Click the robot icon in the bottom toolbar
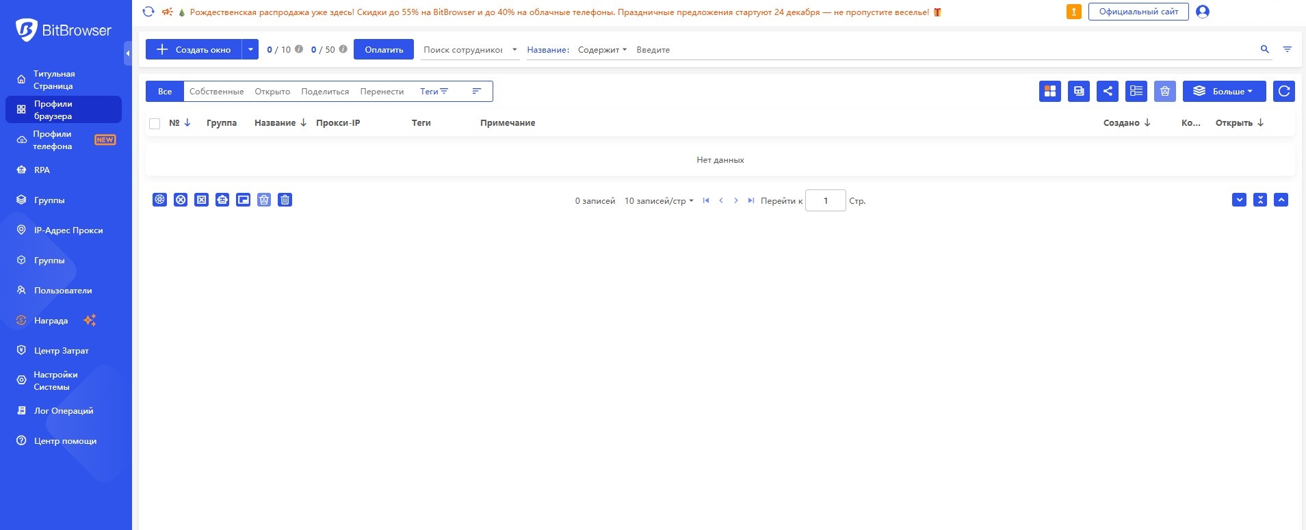Viewport: 1306px width, 530px height. point(222,200)
